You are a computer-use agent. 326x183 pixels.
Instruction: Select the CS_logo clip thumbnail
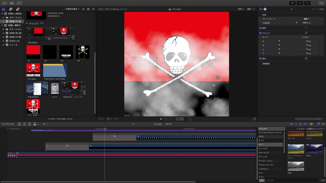(33, 70)
